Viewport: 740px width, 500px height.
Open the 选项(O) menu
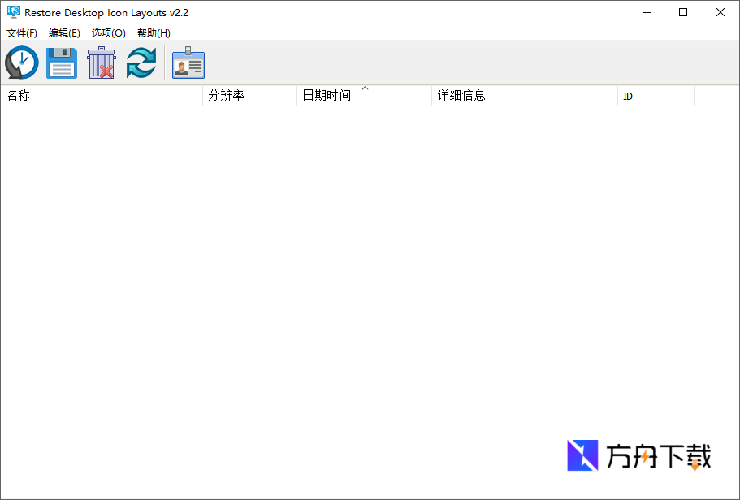point(106,33)
